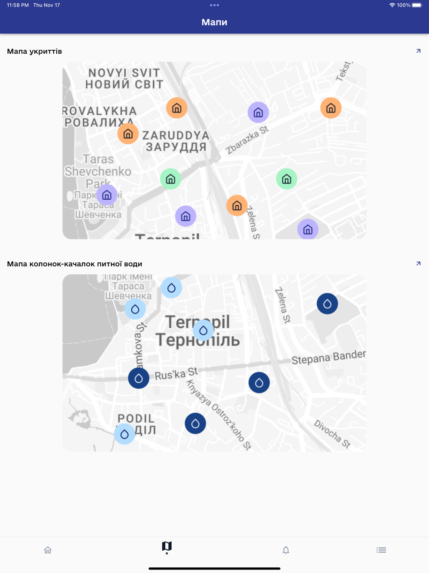Tap orange shelter marker below NOVYI SVIT label

177,108
